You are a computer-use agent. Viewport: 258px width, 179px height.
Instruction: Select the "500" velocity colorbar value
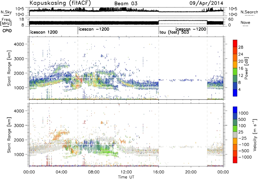pos(242,119)
